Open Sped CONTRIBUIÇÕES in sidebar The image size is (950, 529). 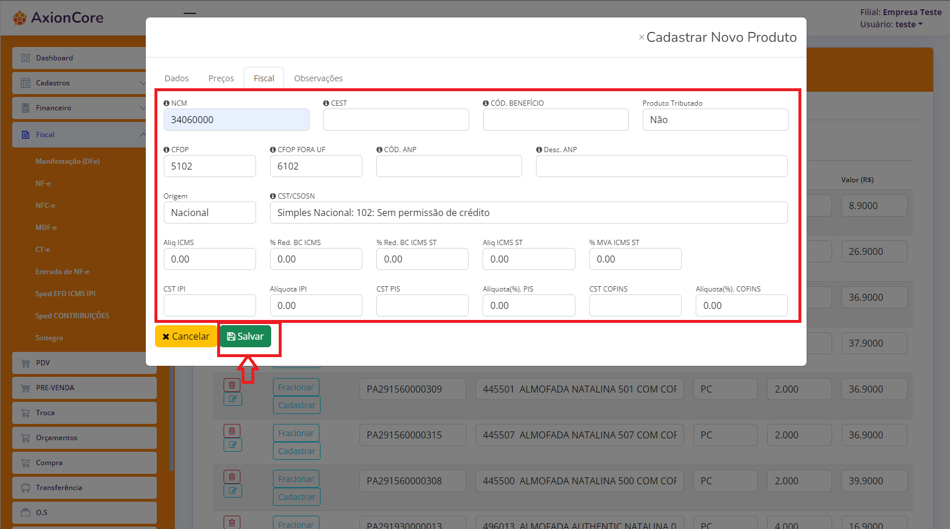click(72, 316)
